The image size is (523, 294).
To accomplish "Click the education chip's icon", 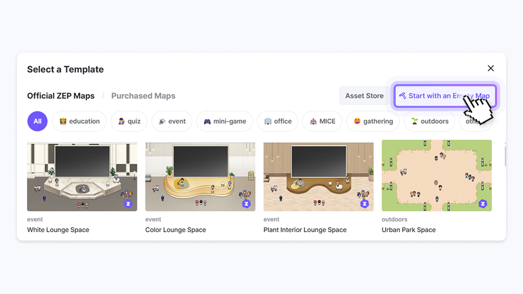I will pyautogui.click(x=63, y=121).
